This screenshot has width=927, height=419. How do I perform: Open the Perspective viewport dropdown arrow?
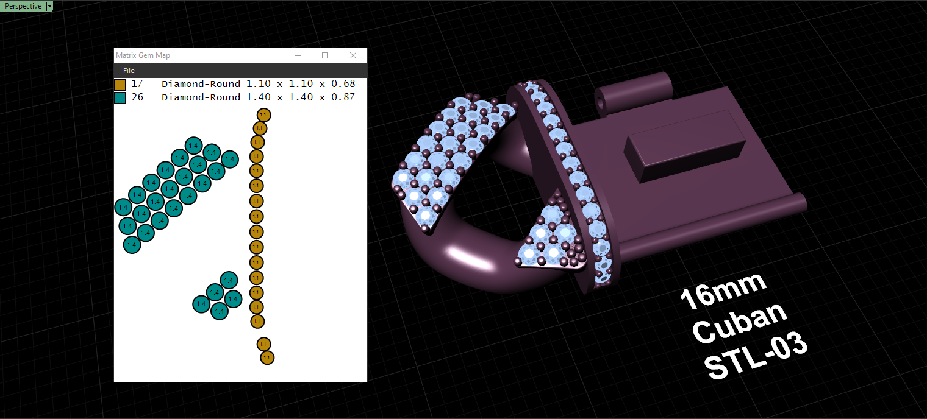[x=50, y=5]
